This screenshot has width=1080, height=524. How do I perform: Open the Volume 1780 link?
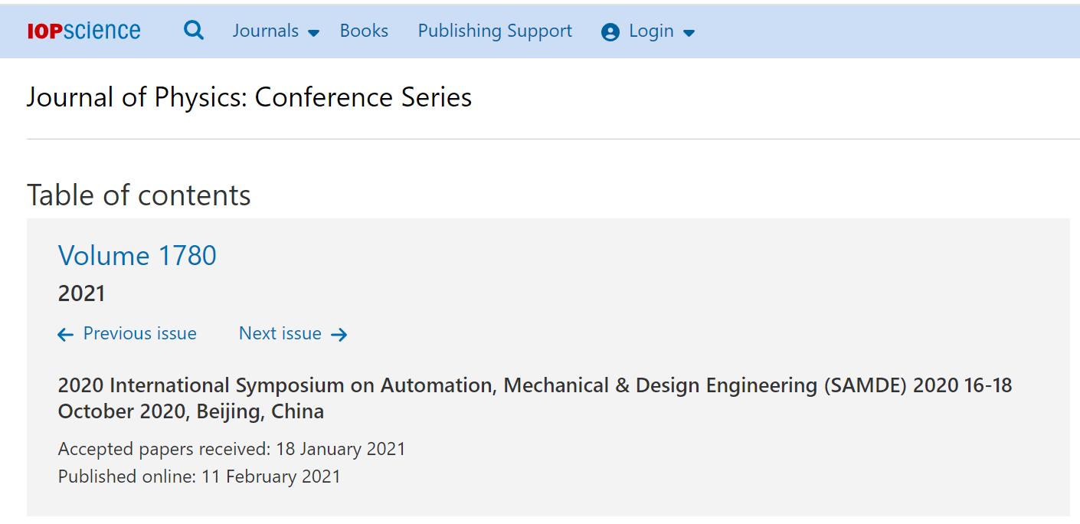tap(137, 255)
